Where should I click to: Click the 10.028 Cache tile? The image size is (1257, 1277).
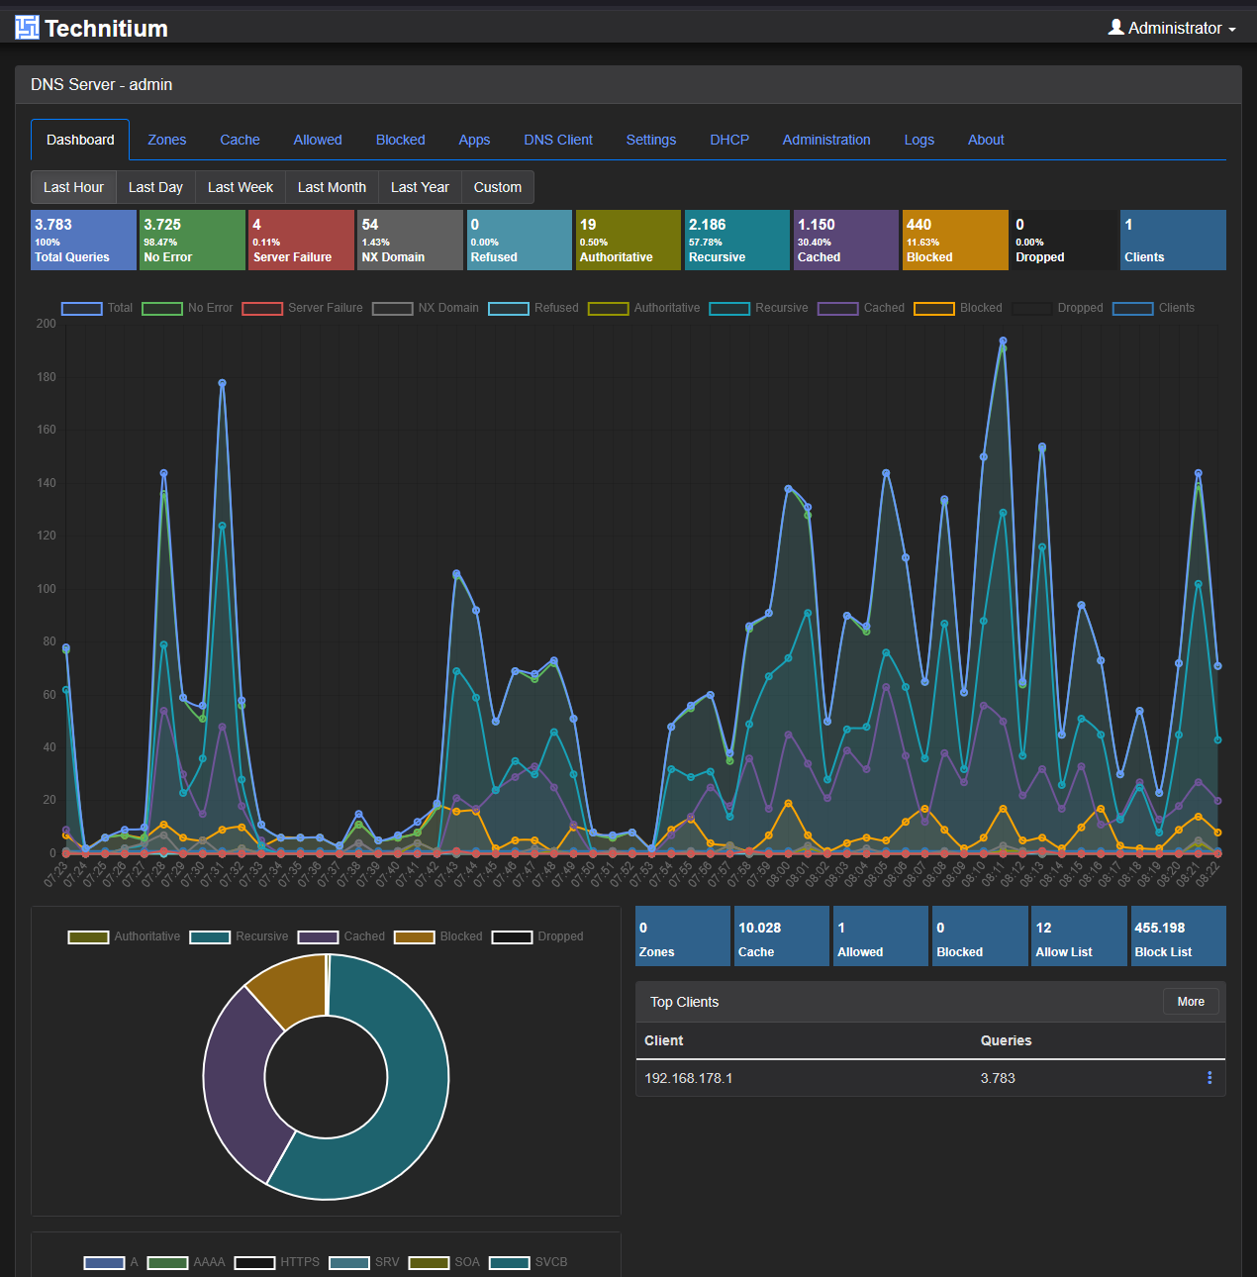[x=782, y=935]
